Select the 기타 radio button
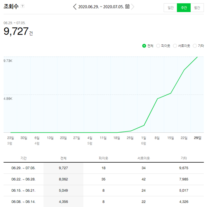 coord(195,46)
